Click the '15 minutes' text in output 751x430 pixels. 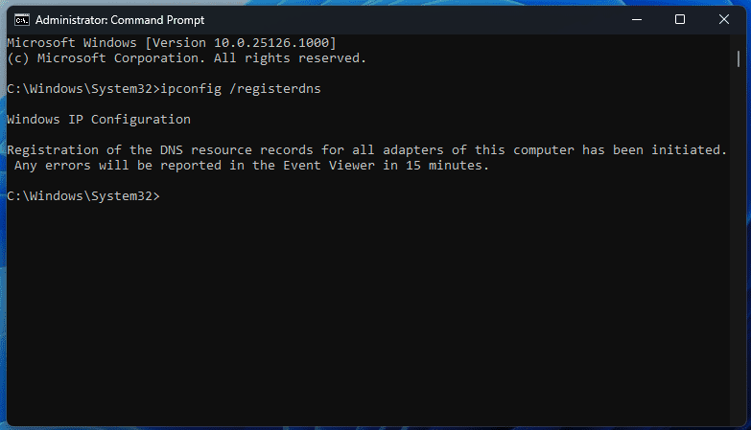click(444, 166)
